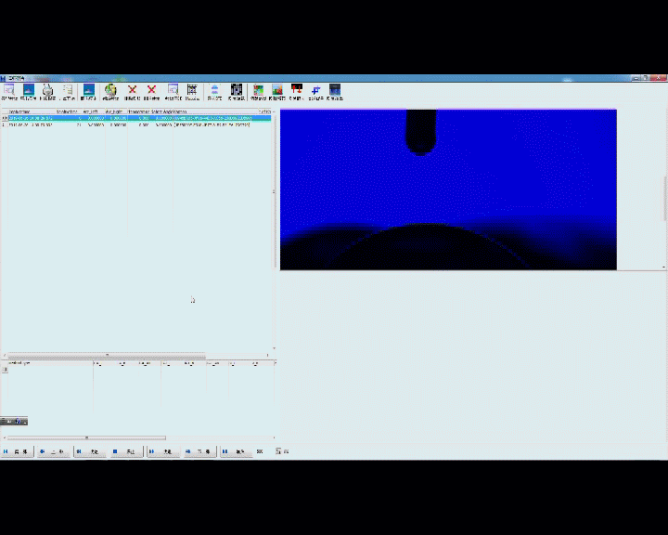
Task: Click the document list icon beside the printer
Action: click(x=68, y=90)
